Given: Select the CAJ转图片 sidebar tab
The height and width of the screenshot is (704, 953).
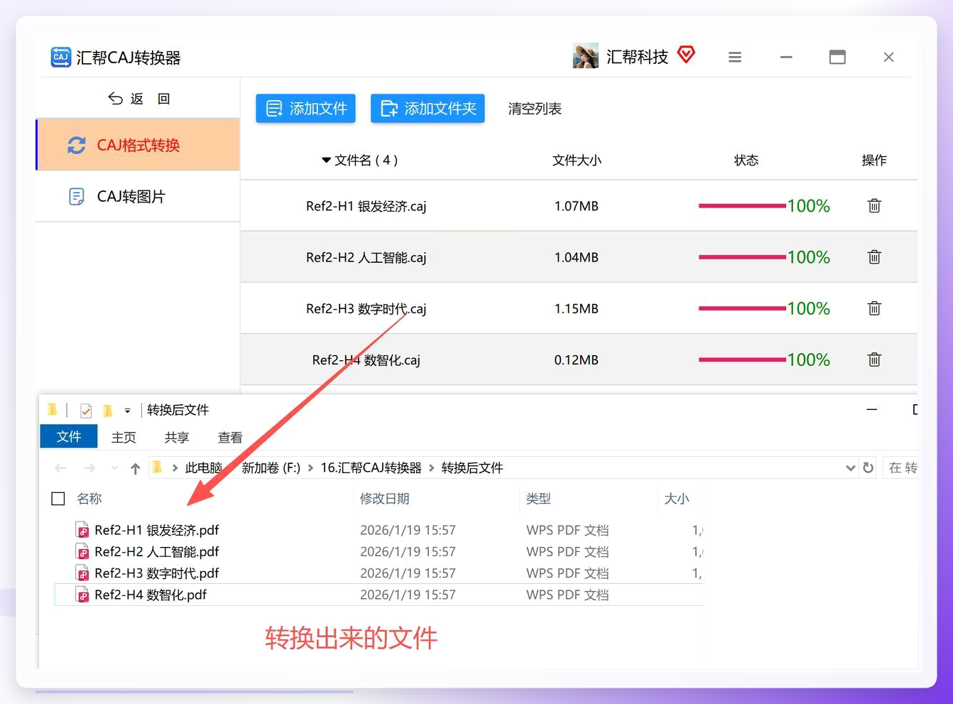Looking at the screenshot, I should point(138,197).
